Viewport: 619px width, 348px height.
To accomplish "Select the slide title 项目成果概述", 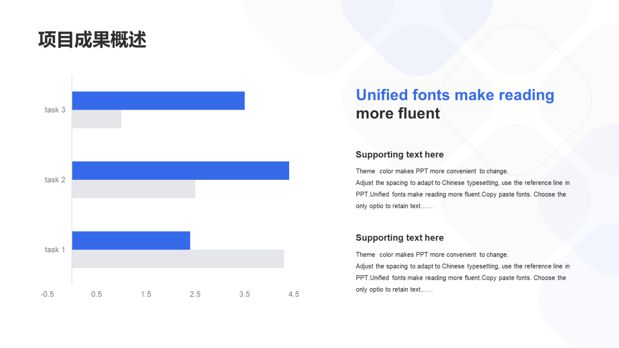I will [92, 40].
